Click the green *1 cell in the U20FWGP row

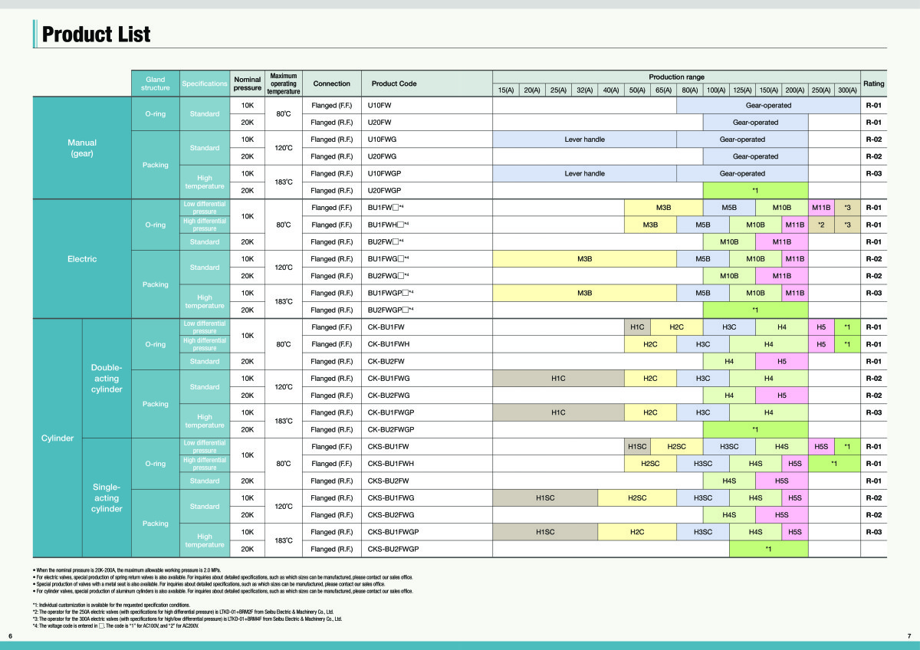755,190
